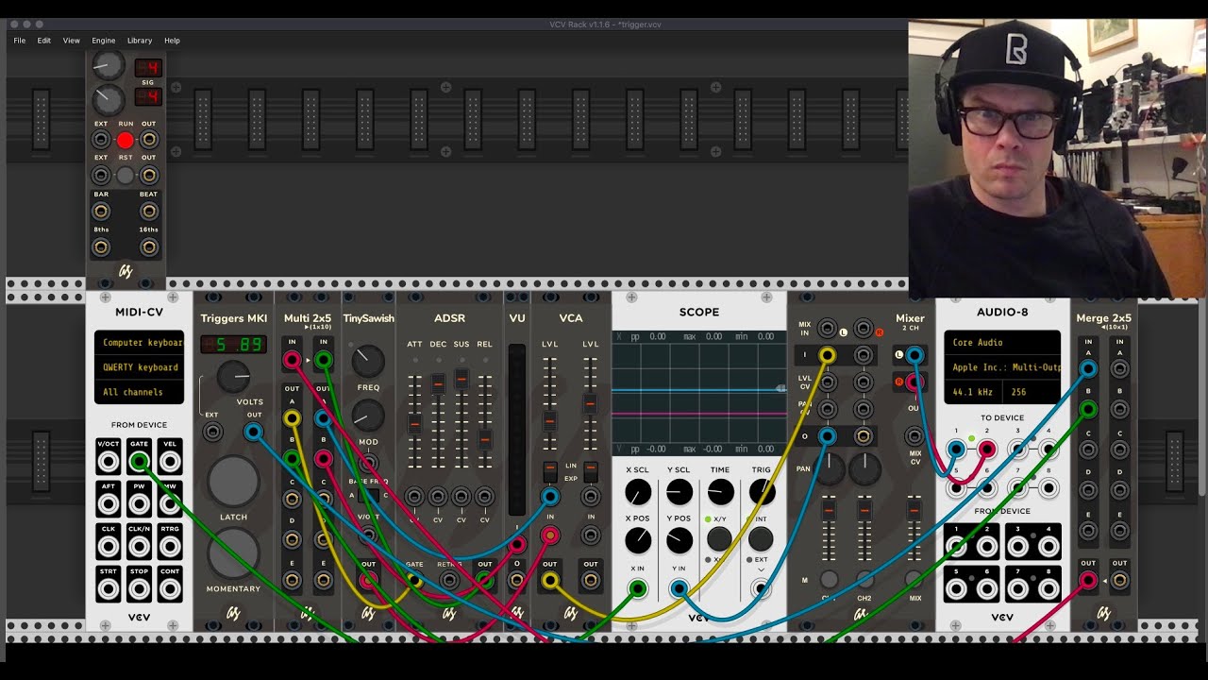Click the left LVL slider on VCA
Image resolution: width=1208 pixels, height=680 pixels.
click(x=550, y=420)
